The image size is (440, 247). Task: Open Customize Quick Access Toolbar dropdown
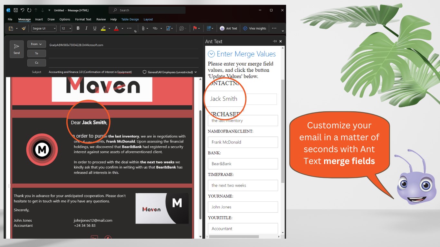pyautogui.click(x=49, y=10)
